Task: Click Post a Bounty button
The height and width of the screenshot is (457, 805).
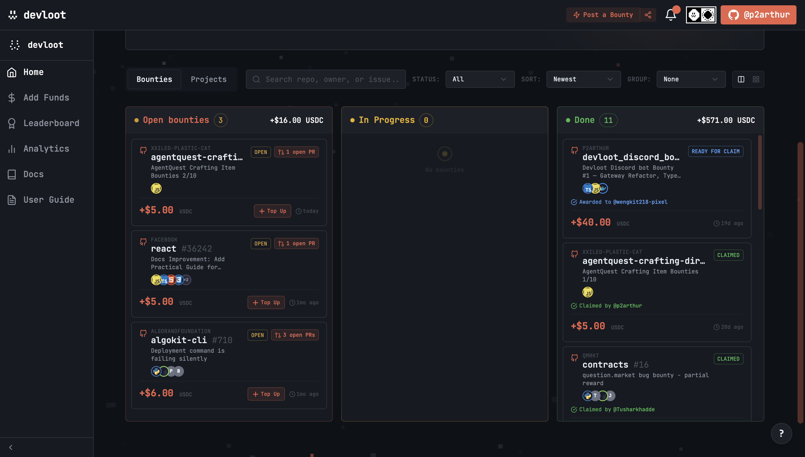Action: click(603, 15)
